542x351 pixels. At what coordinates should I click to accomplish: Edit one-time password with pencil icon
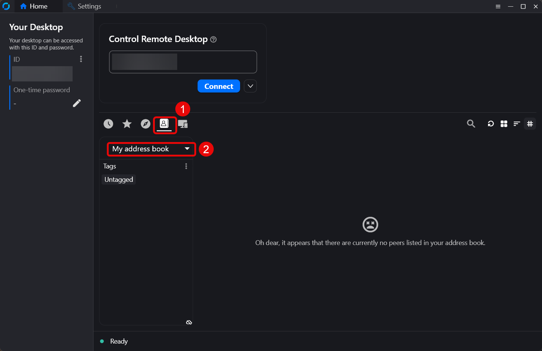[x=77, y=103]
